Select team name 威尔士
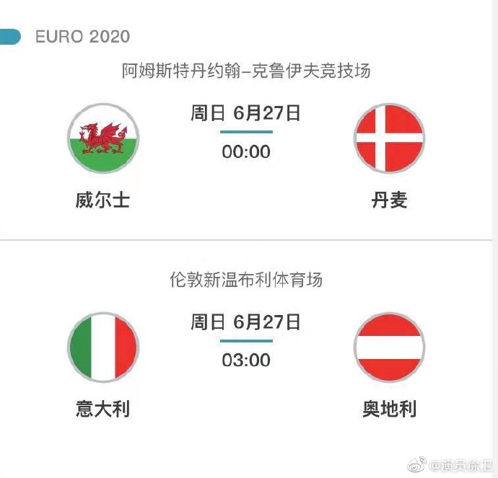The height and width of the screenshot is (478, 498). click(x=103, y=200)
